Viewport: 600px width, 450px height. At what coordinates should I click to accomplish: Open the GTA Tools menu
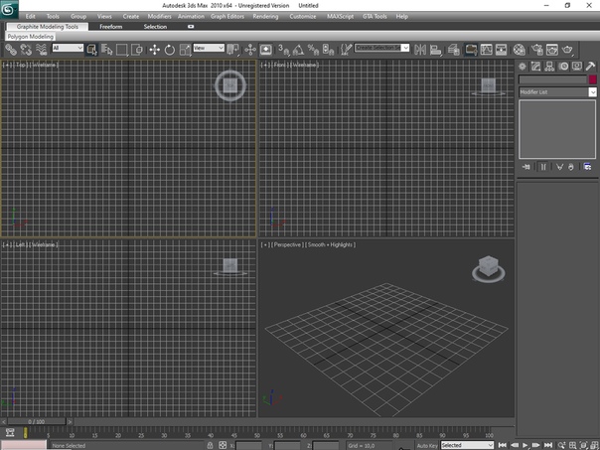(375, 17)
